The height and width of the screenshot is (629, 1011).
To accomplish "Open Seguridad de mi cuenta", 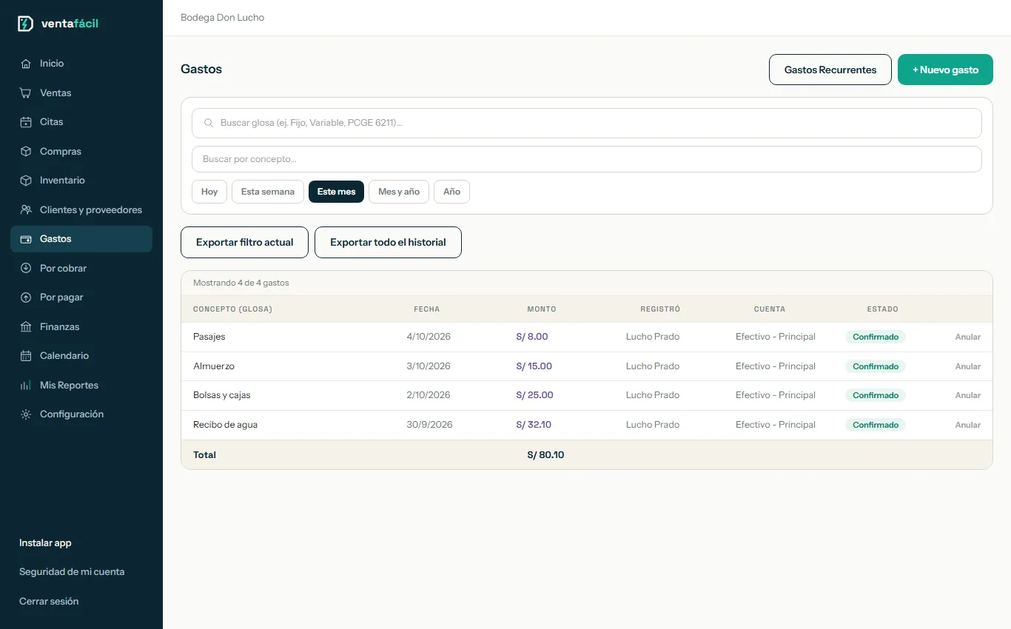I will click(x=72, y=572).
